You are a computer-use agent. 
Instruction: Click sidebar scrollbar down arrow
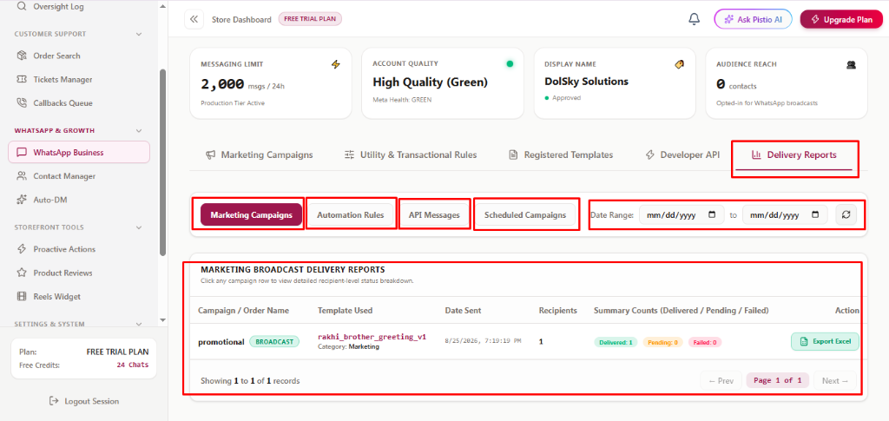pyautogui.click(x=162, y=320)
